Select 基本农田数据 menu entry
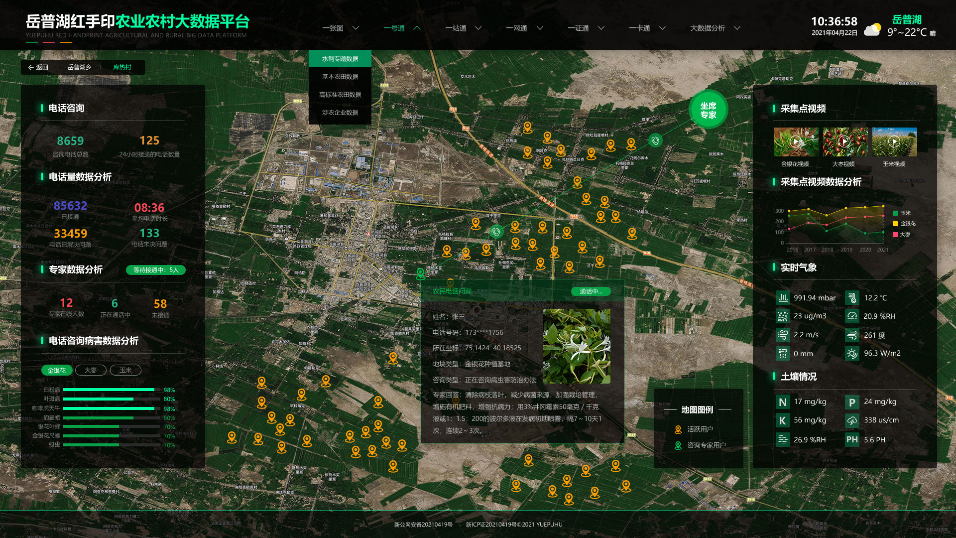Screen dimensions: 956x538 click(340, 77)
